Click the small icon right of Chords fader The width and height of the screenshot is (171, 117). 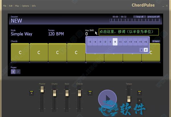tap(90, 93)
